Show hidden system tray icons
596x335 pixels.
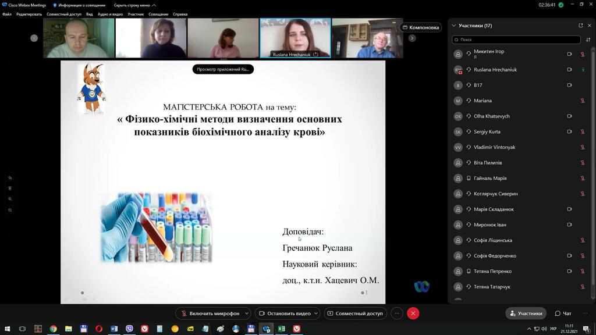click(x=528, y=329)
